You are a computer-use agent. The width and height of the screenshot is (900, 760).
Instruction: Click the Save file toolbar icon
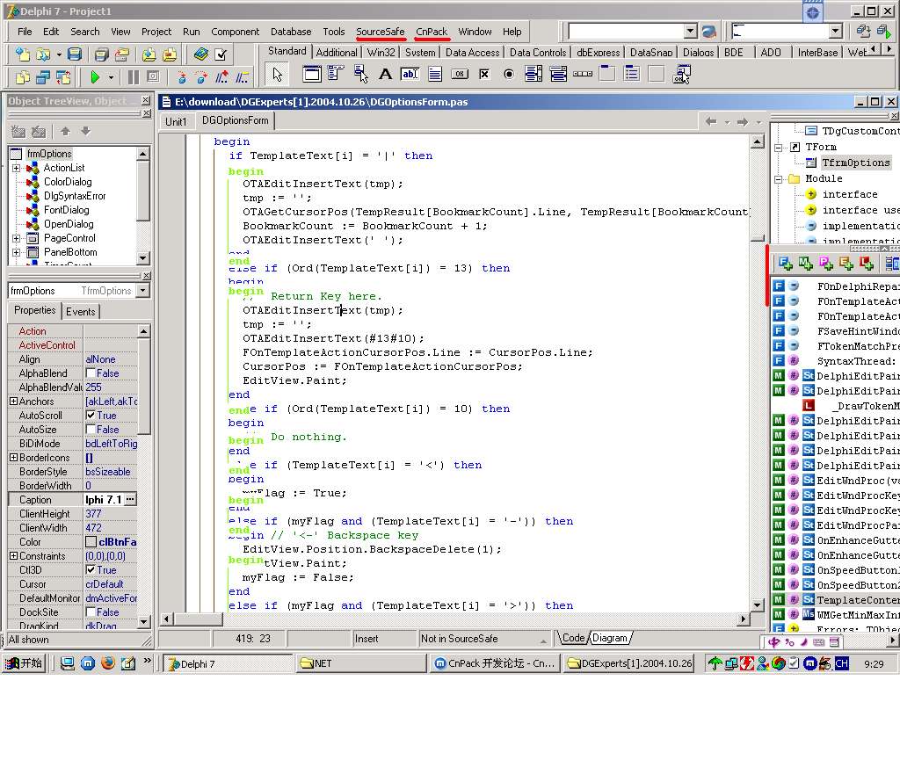click(75, 54)
